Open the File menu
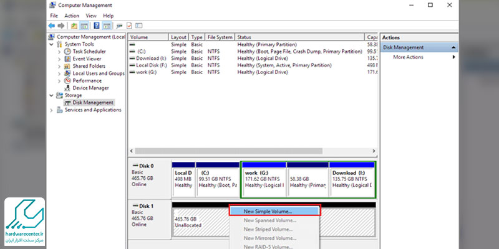Viewport: 499px width, 249px height. point(54,16)
